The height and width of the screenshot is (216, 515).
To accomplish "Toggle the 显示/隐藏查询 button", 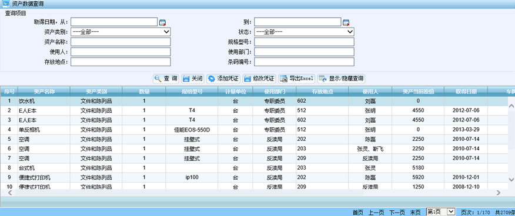I will point(341,79).
